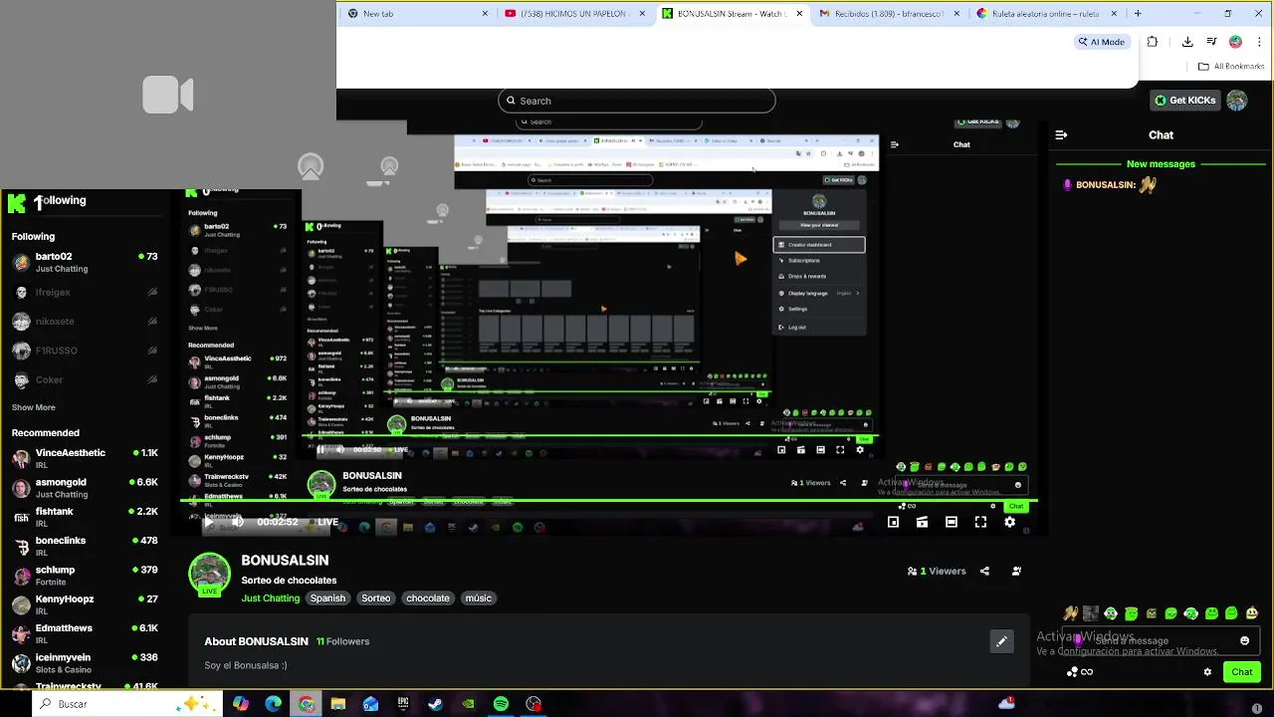Mute the stream volume speaker icon
Image resolution: width=1274 pixels, height=717 pixels.
tap(238, 522)
